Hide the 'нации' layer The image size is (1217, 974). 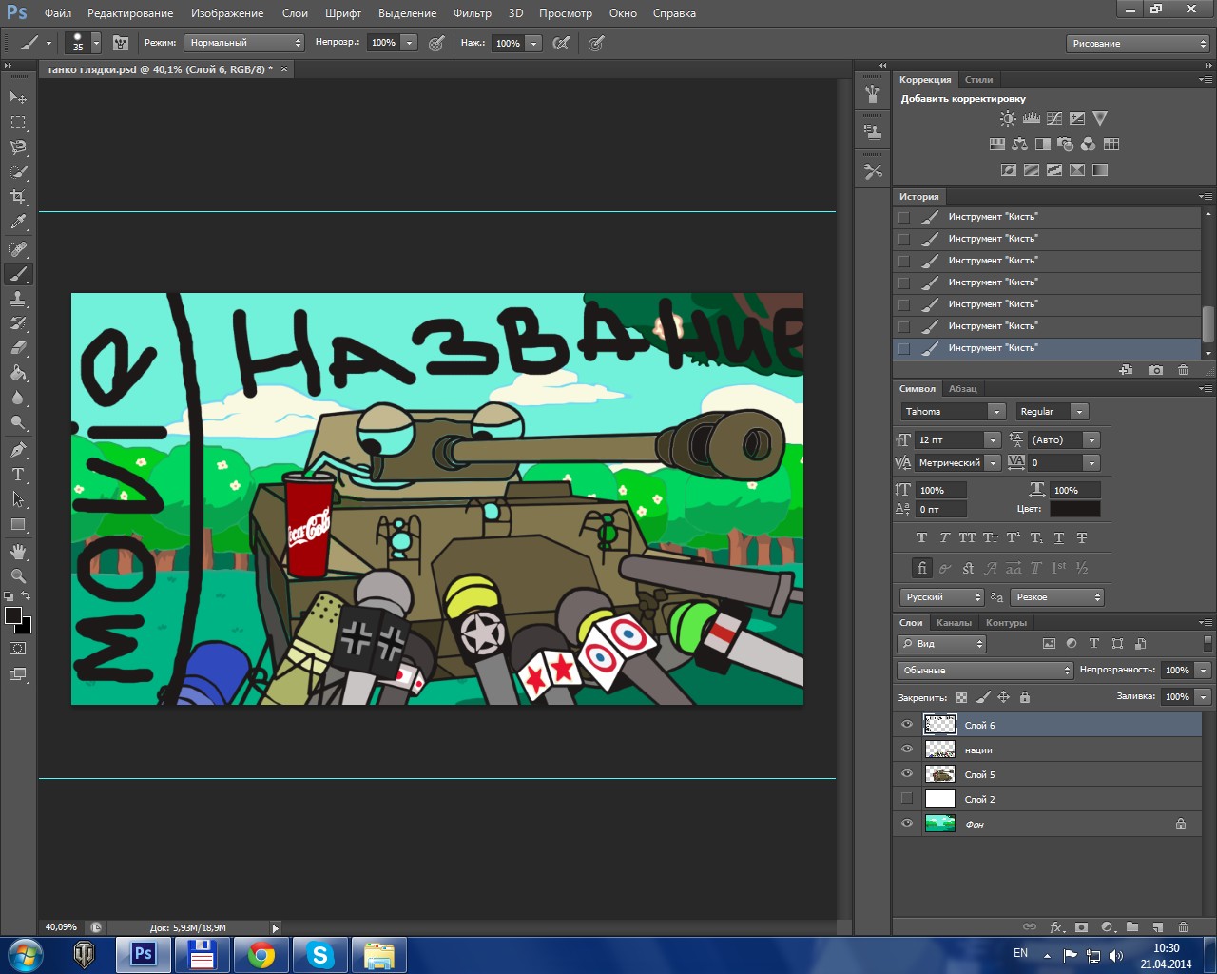[906, 750]
